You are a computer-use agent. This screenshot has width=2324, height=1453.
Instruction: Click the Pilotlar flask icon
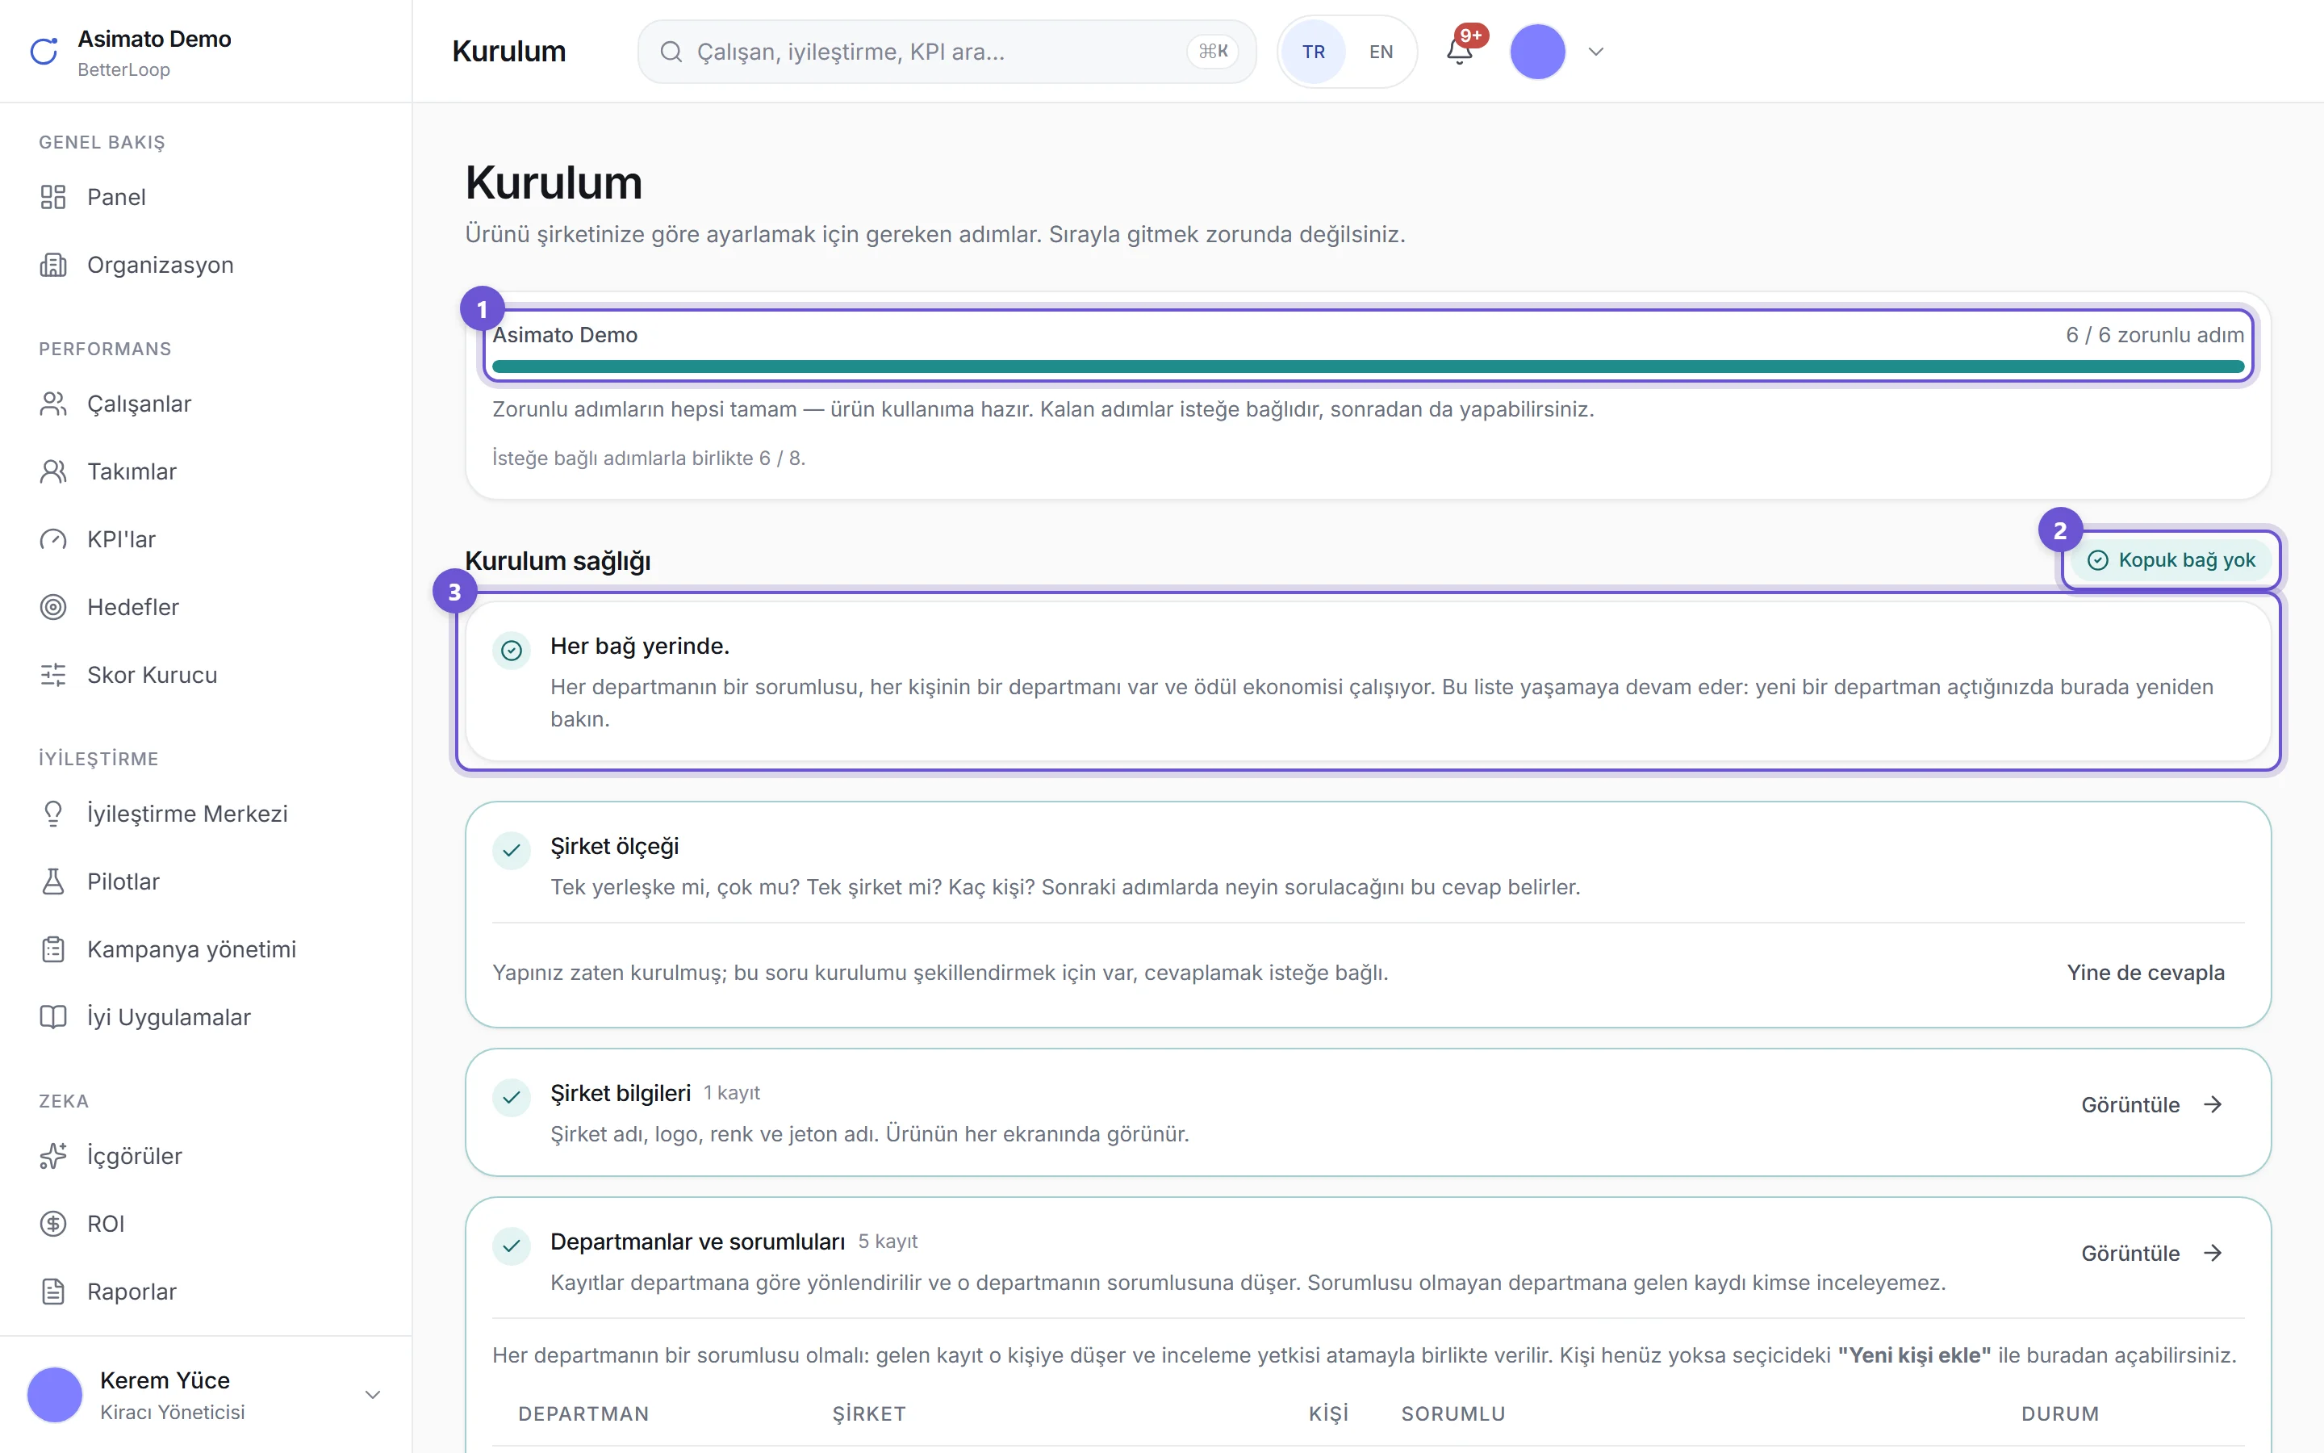tap(52, 882)
